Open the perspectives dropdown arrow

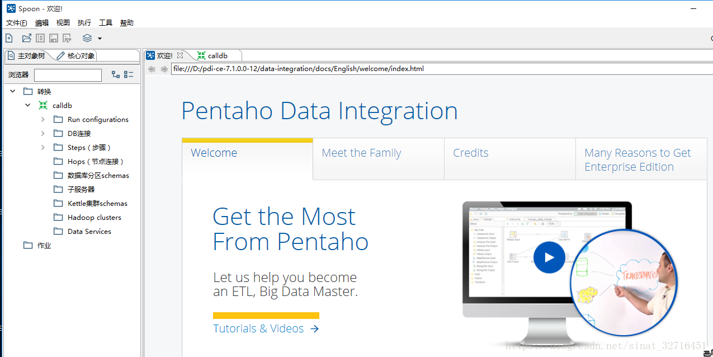(x=100, y=39)
